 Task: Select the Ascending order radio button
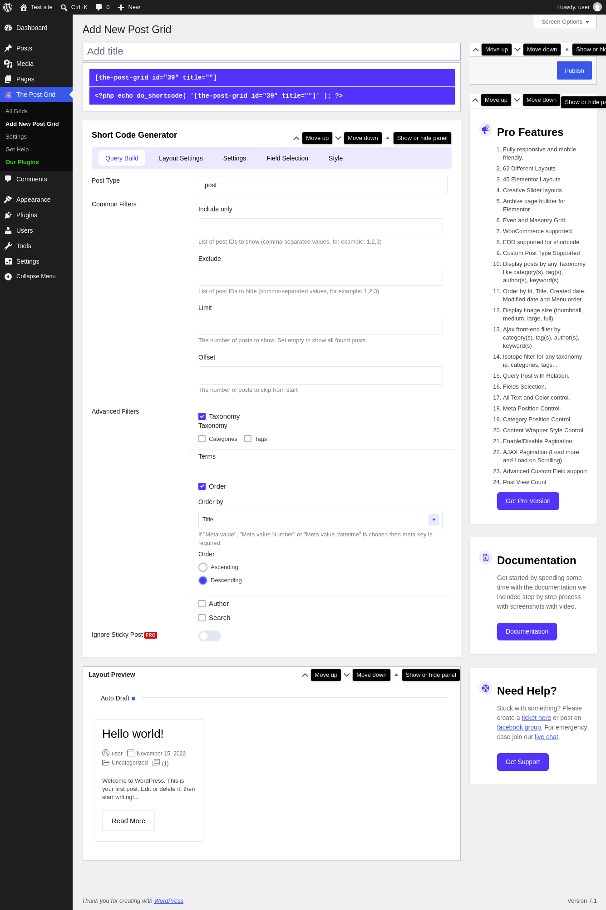[x=203, y=567]
